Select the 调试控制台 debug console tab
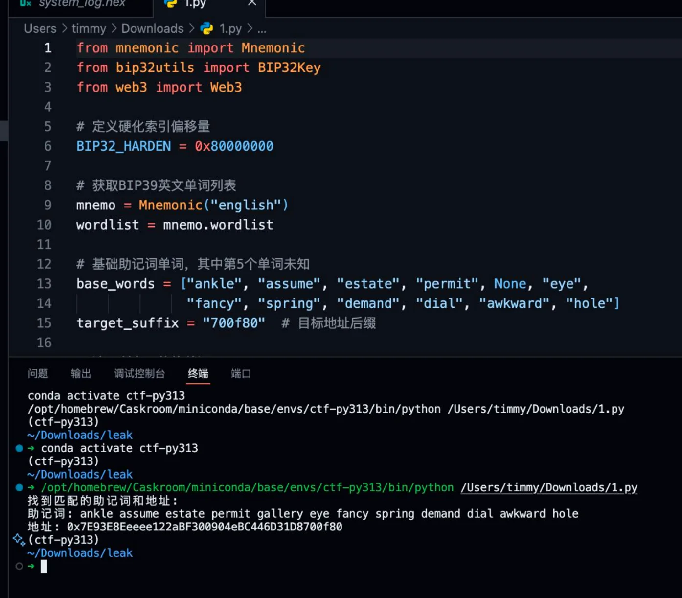This screenshot has height=598, width=682. click(x=139, y=374)
